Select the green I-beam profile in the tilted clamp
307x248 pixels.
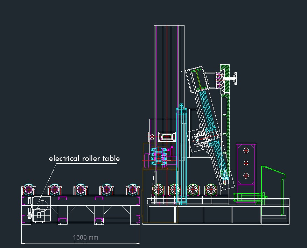[x=201, y=79]
